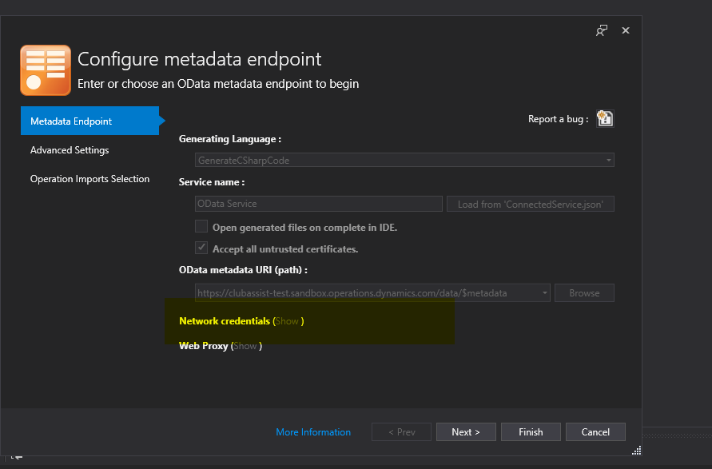The width and height of the screenshot is (712, 469).
Task: Click the OData metadata URI (path) label
Action: pos(243,270)
